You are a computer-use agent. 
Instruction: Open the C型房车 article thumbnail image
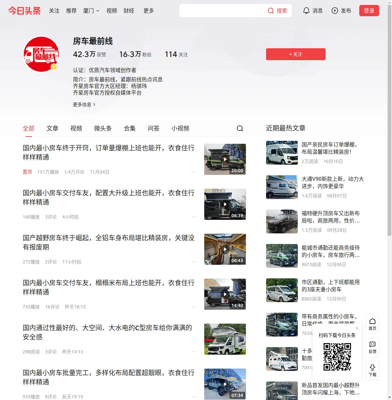[225, 339]
